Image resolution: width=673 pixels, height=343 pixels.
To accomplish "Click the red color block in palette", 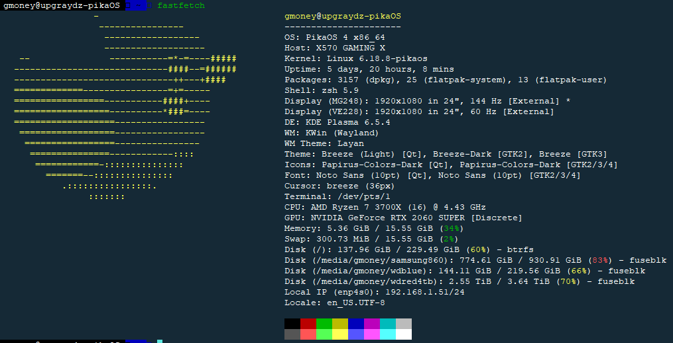I will coord(308,324).
